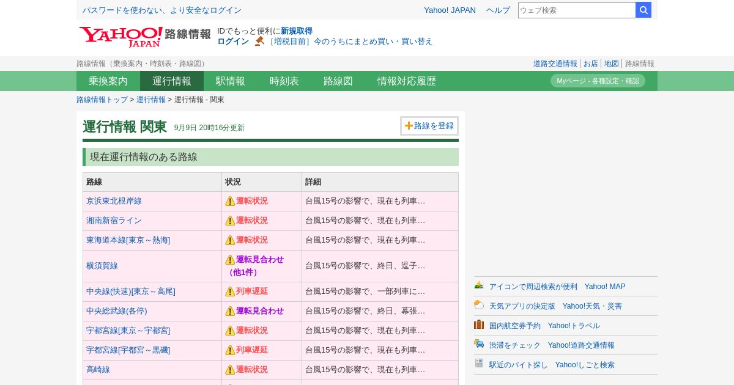Click warning icon in 京浜東北根岸線 row
This screenshot has height=385, width=734.
(x=230, y=201)
